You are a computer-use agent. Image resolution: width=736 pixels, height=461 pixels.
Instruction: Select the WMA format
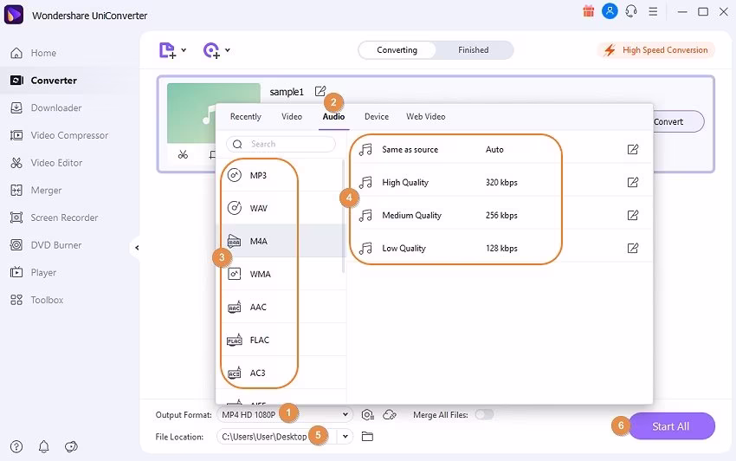pyautogui.click(x=281, y=274)
